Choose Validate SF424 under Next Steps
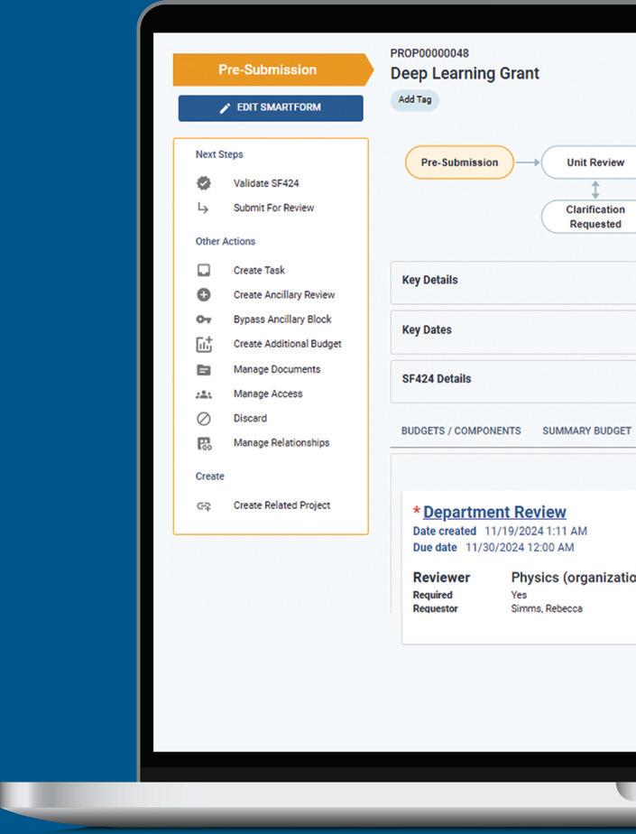Image resolution: width=636 pixels, height=834 pixels. (266, 183)
